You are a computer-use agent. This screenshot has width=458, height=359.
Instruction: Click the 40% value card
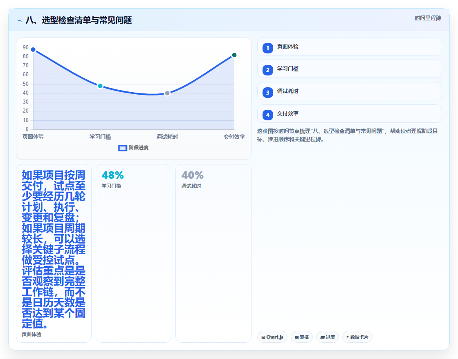point(213,253)
